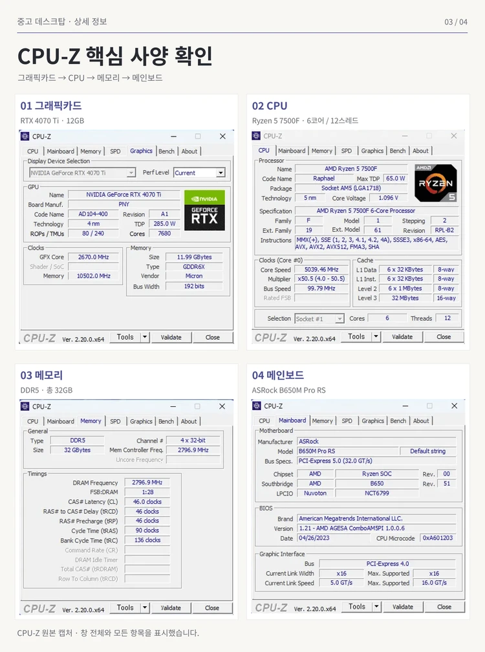Switch to Bench tab in CPU window

pyautogui.click(x=397, y=151)
